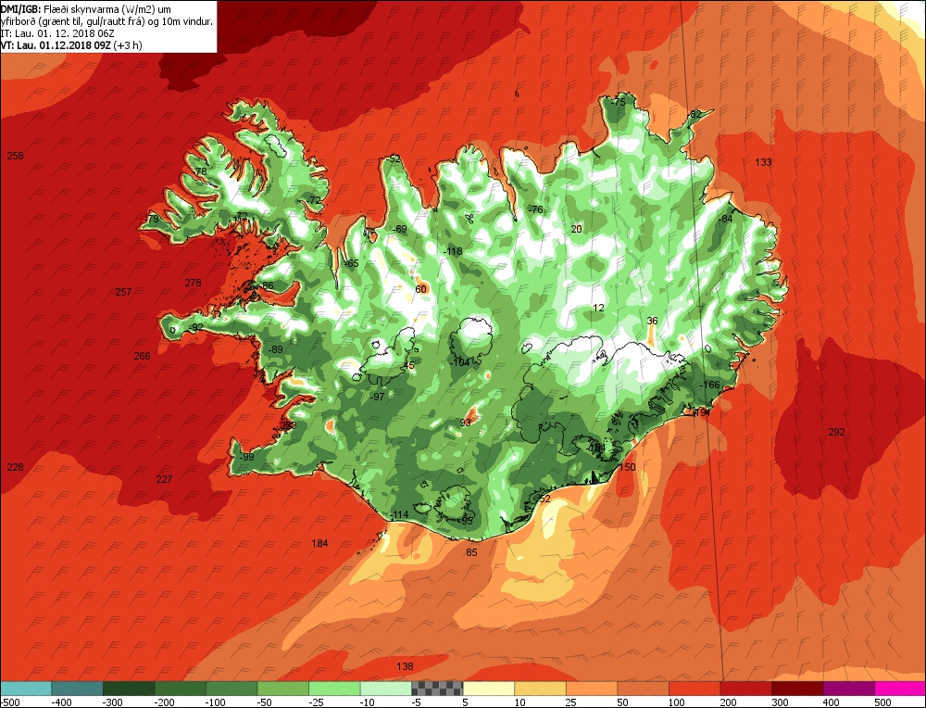Click the value '-99' on the southwest peninsula
926x708 pixels.
tap(246, 457)
